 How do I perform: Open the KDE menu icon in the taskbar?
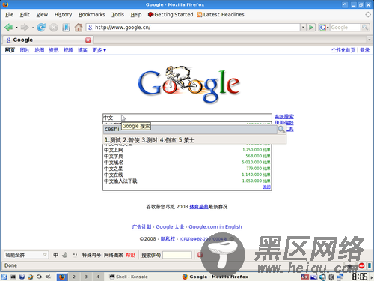[x=4, y=277]
